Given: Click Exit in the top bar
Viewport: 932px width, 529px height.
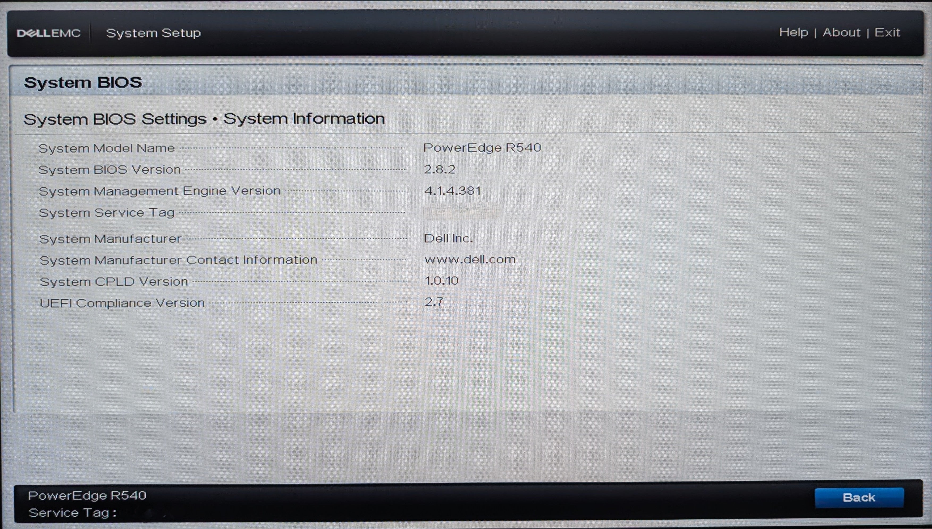Looking at the screenshot, I should (887, 32).
